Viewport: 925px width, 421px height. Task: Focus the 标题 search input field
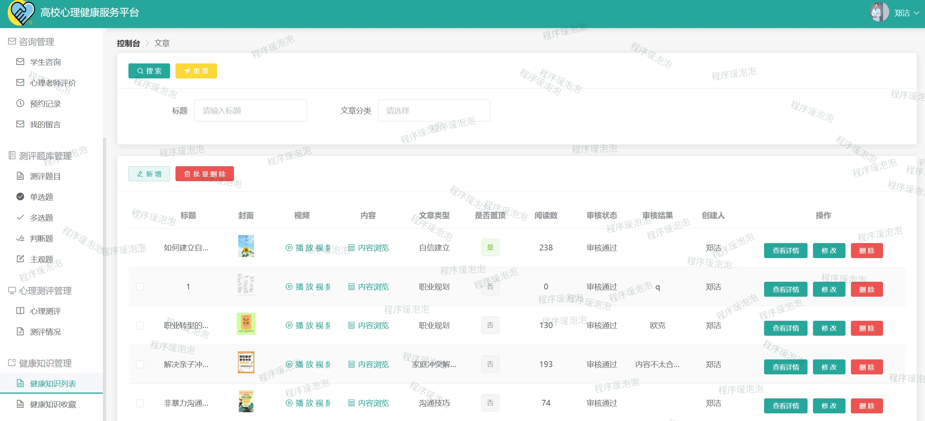tap(250, 110)
